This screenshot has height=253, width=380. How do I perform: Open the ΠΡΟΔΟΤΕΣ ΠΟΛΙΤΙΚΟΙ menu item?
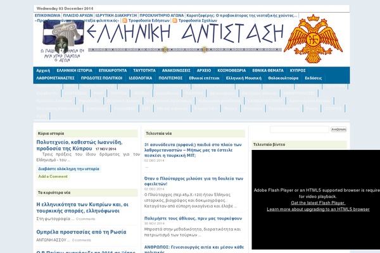101,78
